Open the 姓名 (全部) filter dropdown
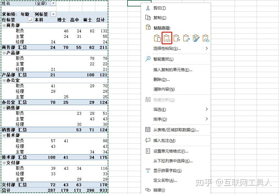Image resolution: width=279 pixels, height=194 pixels. click(x=53, y=4)
